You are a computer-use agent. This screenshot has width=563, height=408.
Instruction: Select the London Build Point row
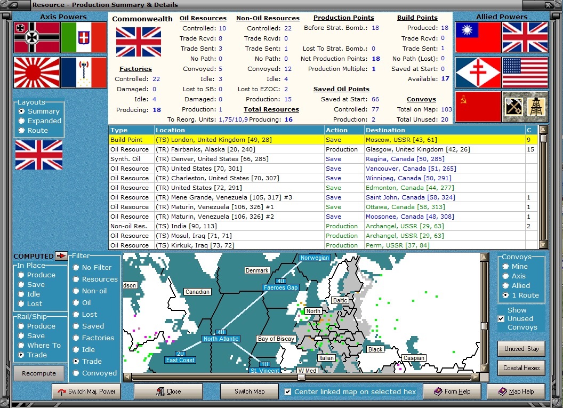click(x=323, y=140)
